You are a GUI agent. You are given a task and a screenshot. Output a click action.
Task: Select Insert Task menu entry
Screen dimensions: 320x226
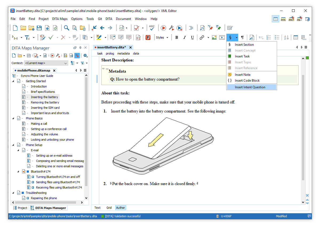pyautogui.click(x=252, y=56)
